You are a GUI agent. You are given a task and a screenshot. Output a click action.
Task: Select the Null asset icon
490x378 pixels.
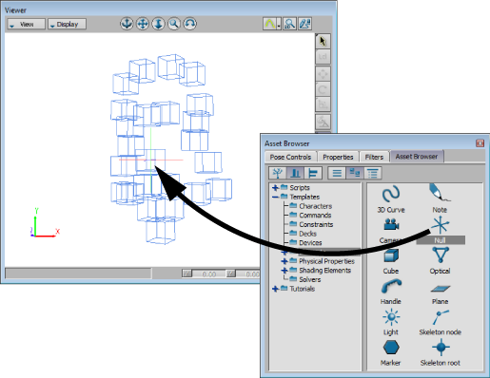441,225
